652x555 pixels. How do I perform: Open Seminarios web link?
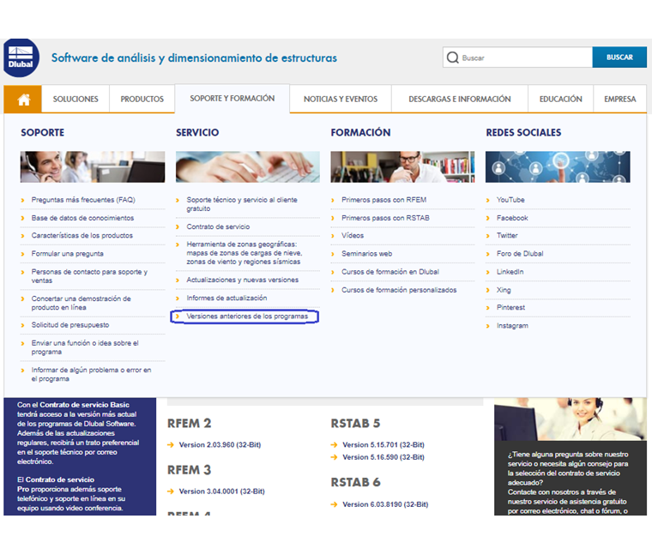367,254
